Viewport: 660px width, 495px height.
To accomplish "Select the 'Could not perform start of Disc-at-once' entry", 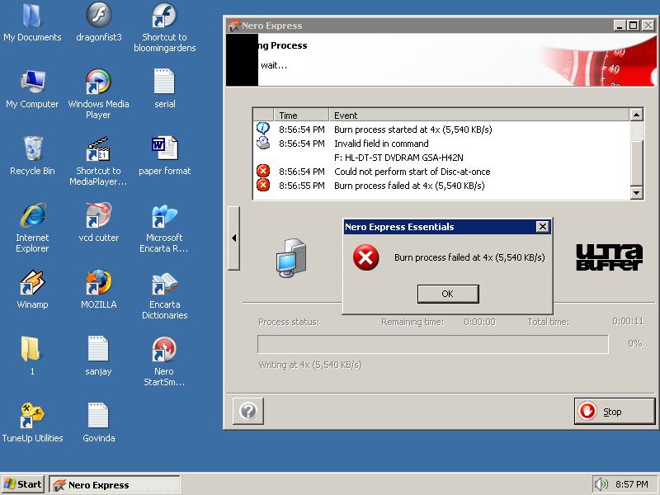I will pos(441,172).
